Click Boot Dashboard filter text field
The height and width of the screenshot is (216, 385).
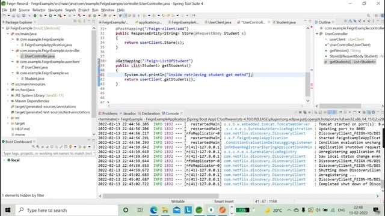[x=48, y=154]
